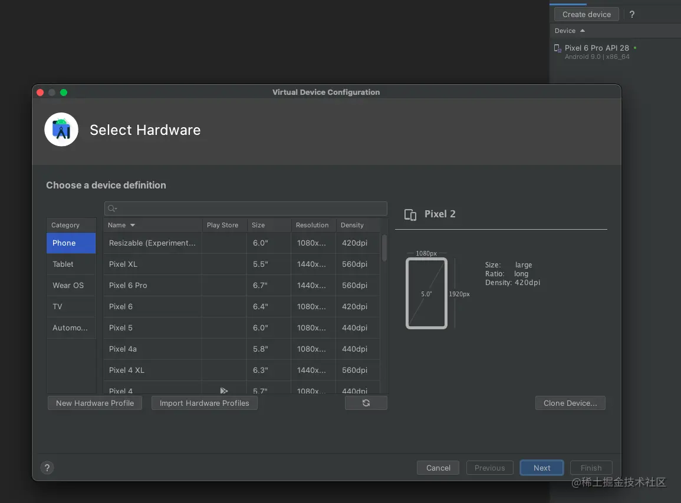The height and width of the screenshot is (503, 681).
Task: Select the Phone category
Action: [71, 243]
